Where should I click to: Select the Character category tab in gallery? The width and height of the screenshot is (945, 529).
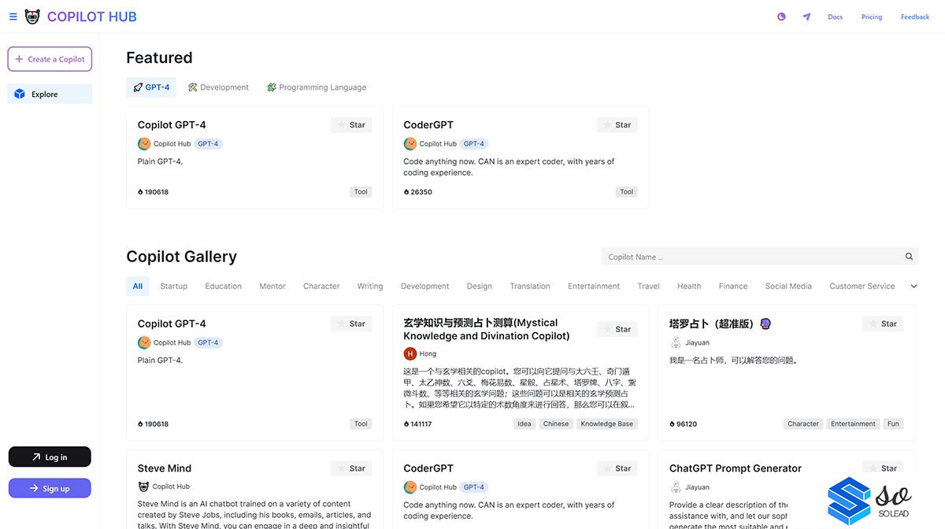coord(321,287)
